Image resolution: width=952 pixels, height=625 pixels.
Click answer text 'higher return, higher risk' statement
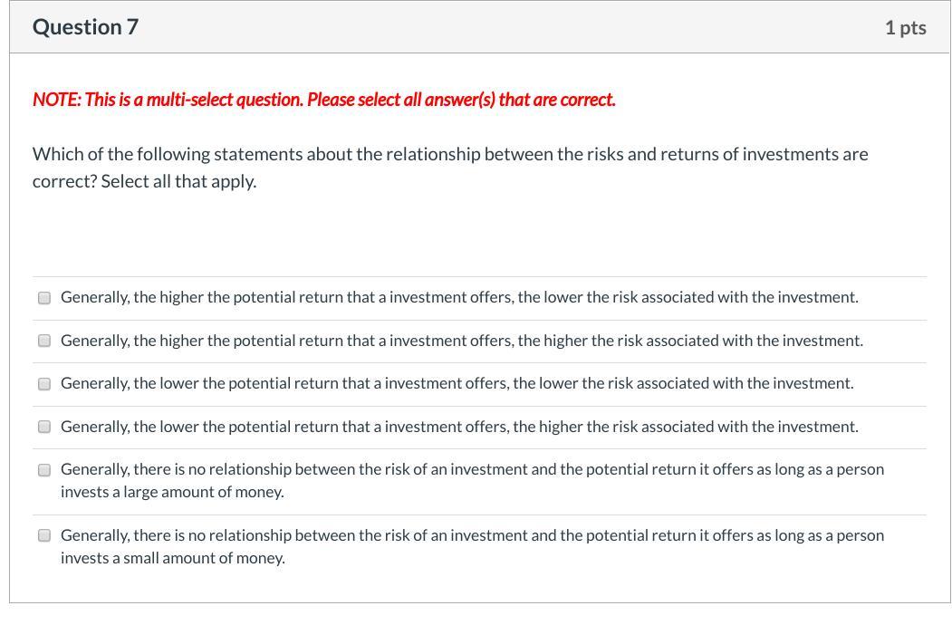pyautogui.click(x=462, y=341)
